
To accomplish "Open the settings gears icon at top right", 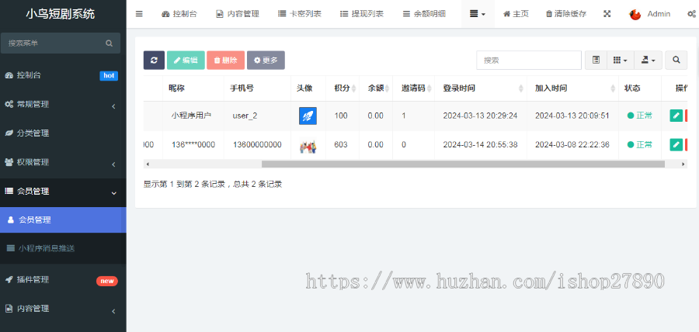I will coord(692,14).
